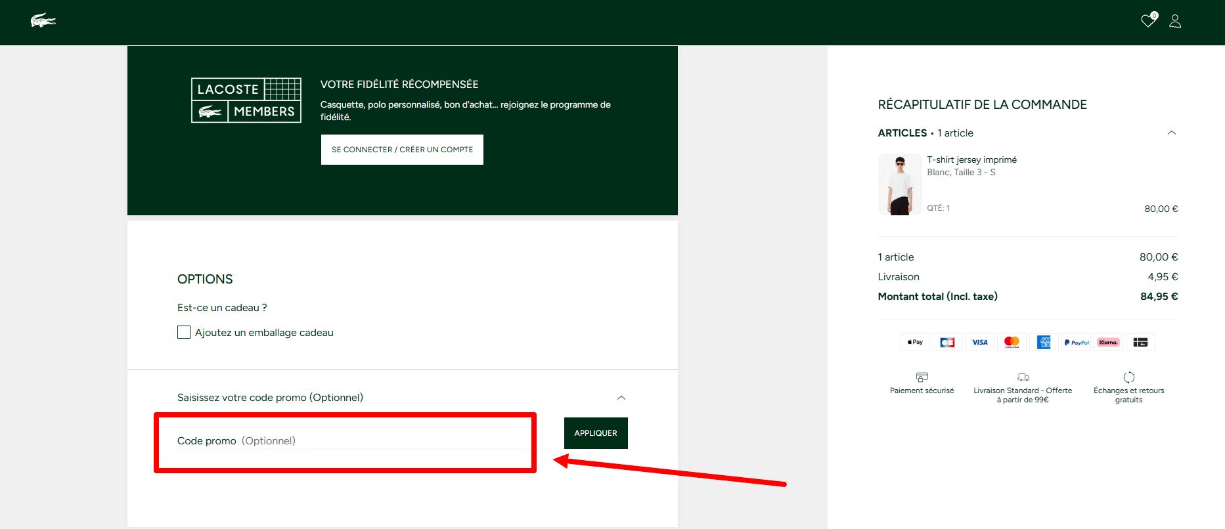This screenshot has height=529, width=1225.
Task: Click 'Échanges et retours gratuits' label
Action: tap(1128, 395)
